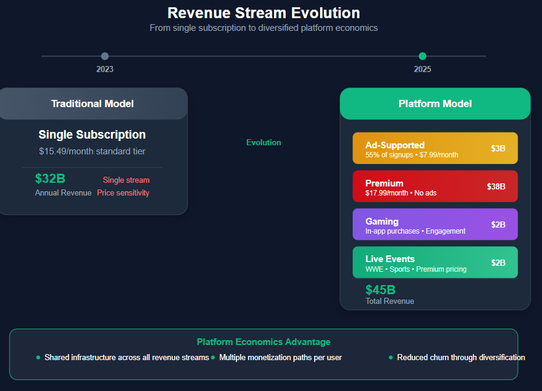The height and width of the screenshot is (391, 542).
Task: Click the $32B Annual Revenue figure
Action: [x=50, y=179]
